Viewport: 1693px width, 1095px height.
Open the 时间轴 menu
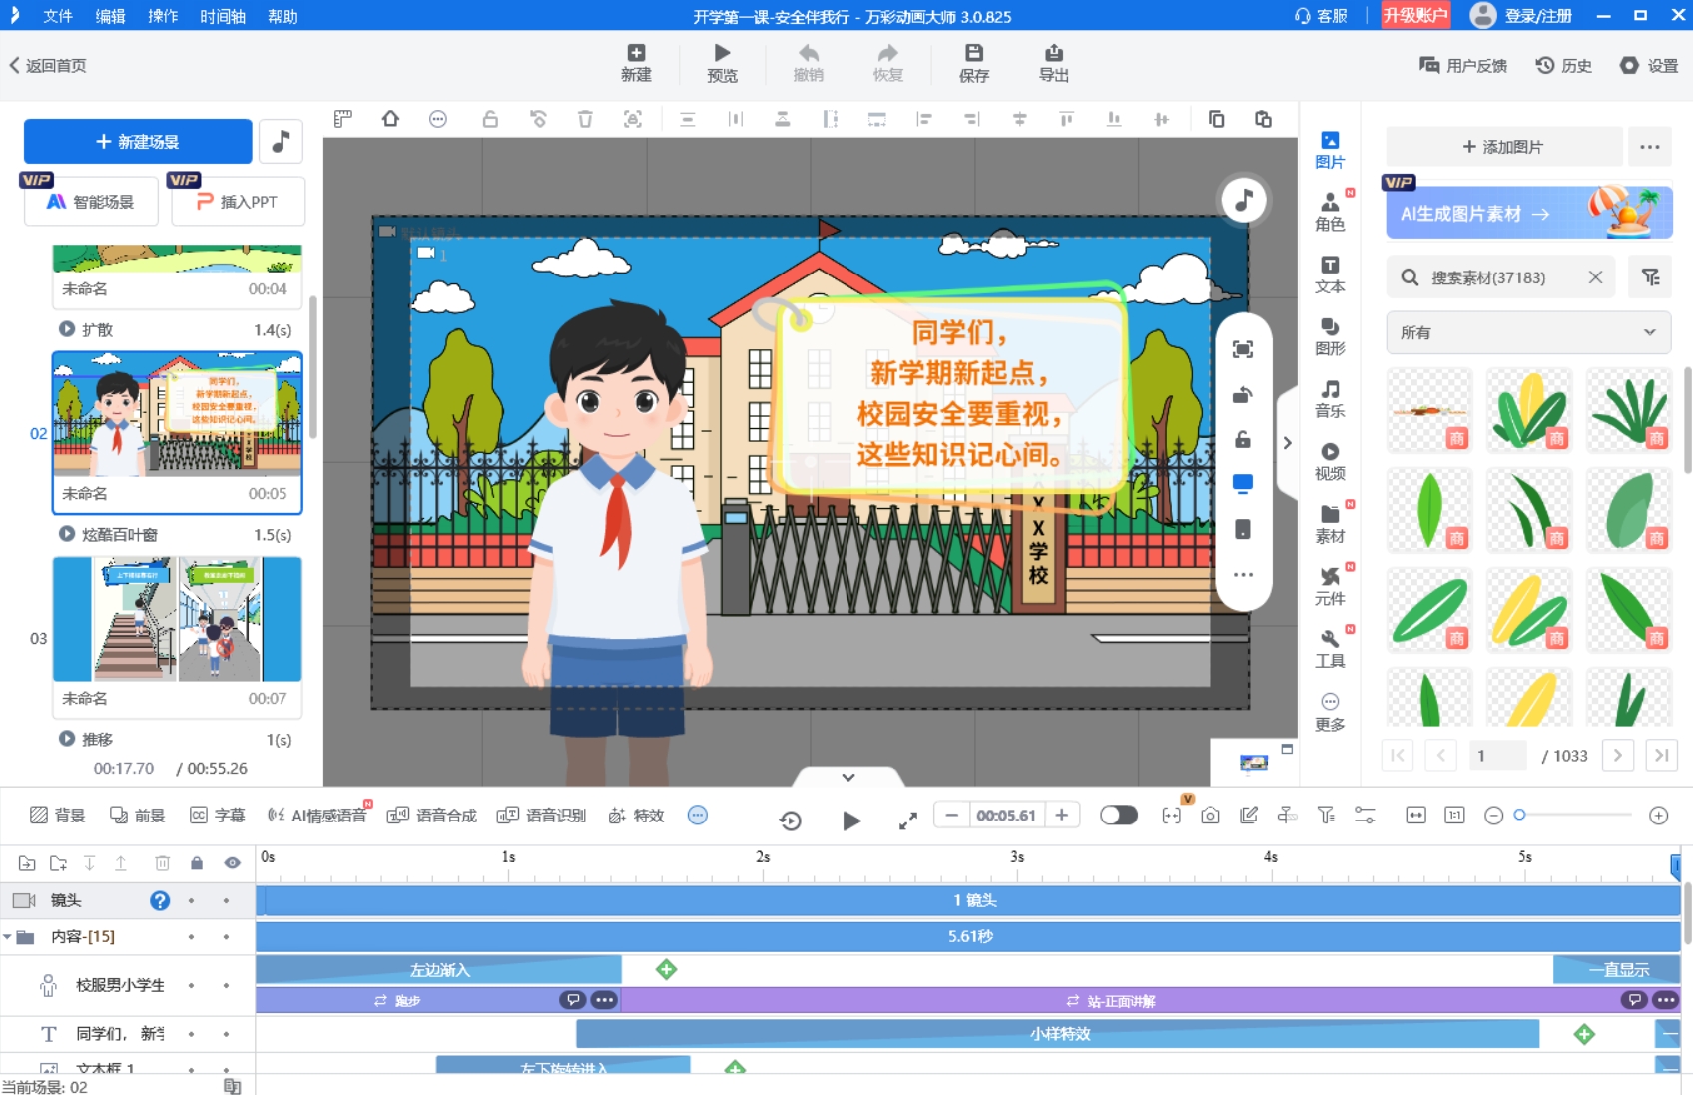(x=221, y=16)
